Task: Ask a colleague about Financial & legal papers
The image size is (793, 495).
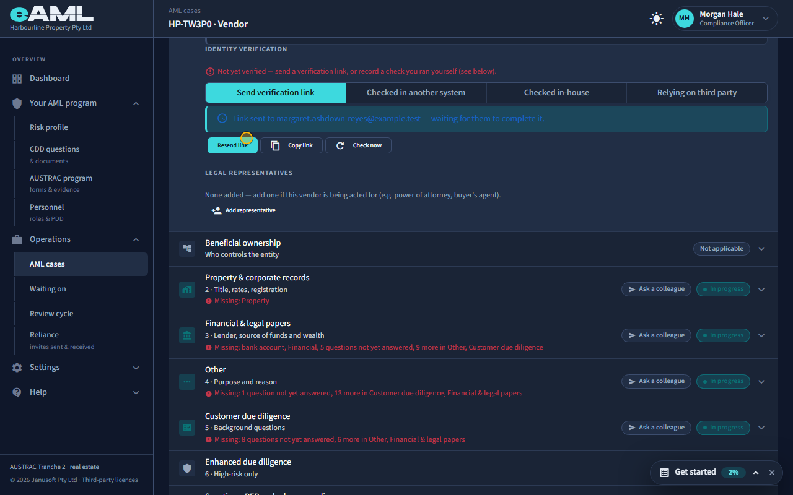Action: 656,335
